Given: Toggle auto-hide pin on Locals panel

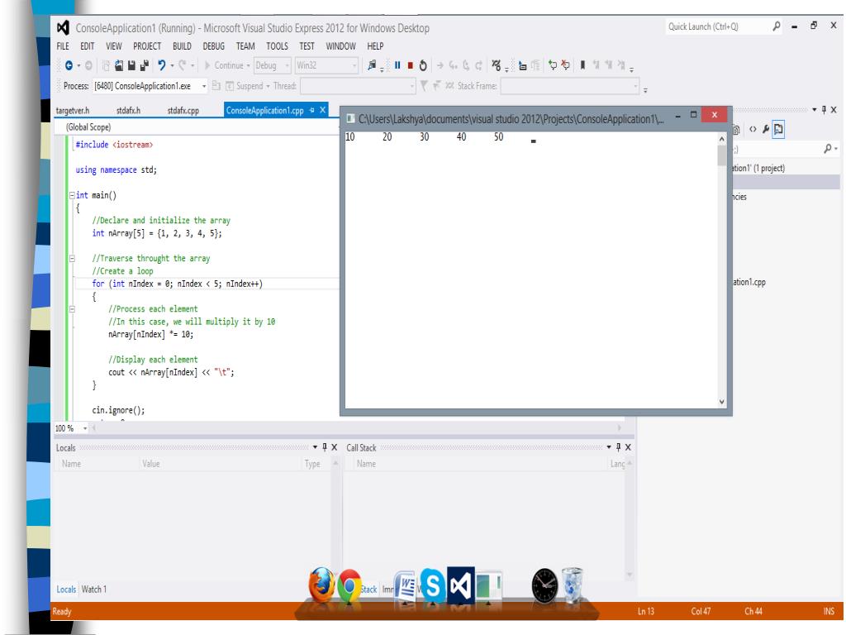Looking at the screenshot, I should coord(324,447).
